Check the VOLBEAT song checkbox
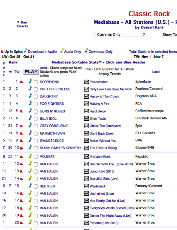This screenshot has width=177, height=230. (36, 157)
